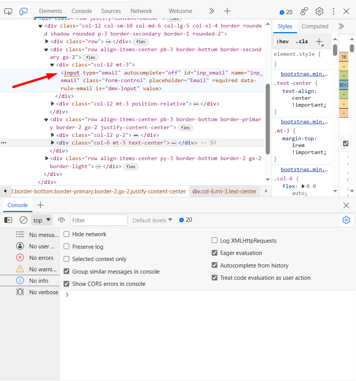Click the clear console icon
The image size is (356, 381).
tap(23, 220)
